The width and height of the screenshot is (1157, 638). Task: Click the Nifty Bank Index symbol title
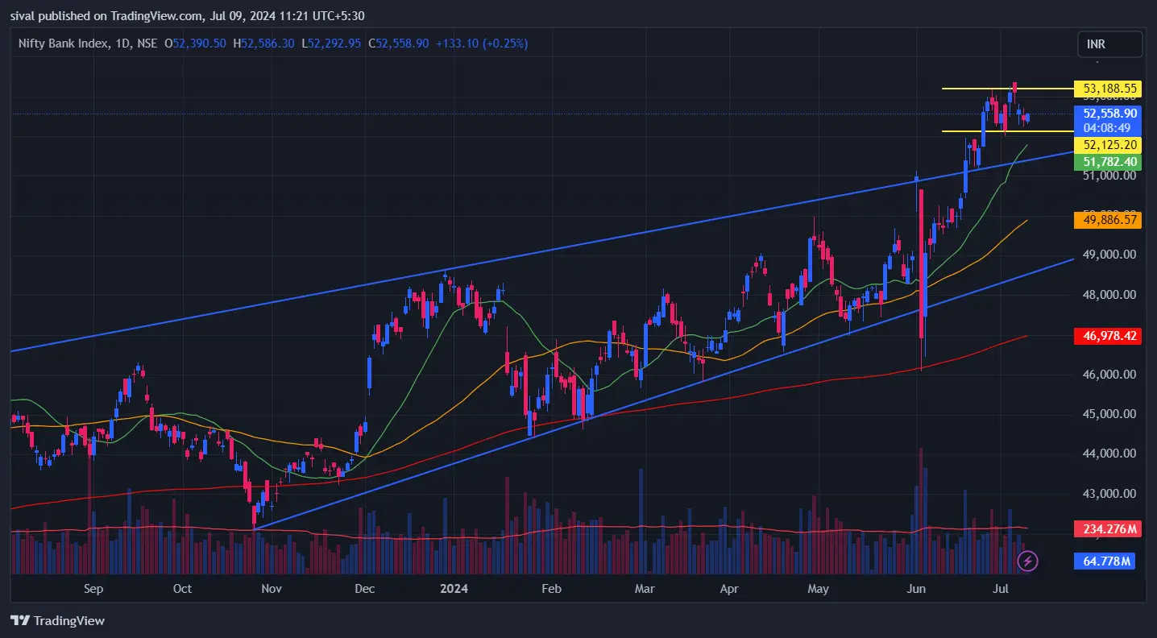tap(64, 43)
